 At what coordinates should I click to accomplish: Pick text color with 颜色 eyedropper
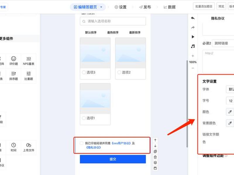pos(230,112)
